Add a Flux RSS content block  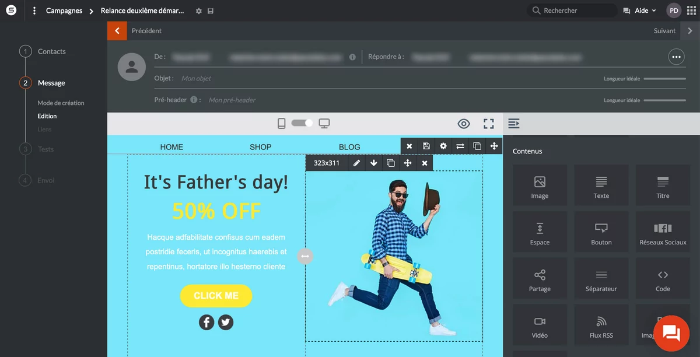point(601,325)
